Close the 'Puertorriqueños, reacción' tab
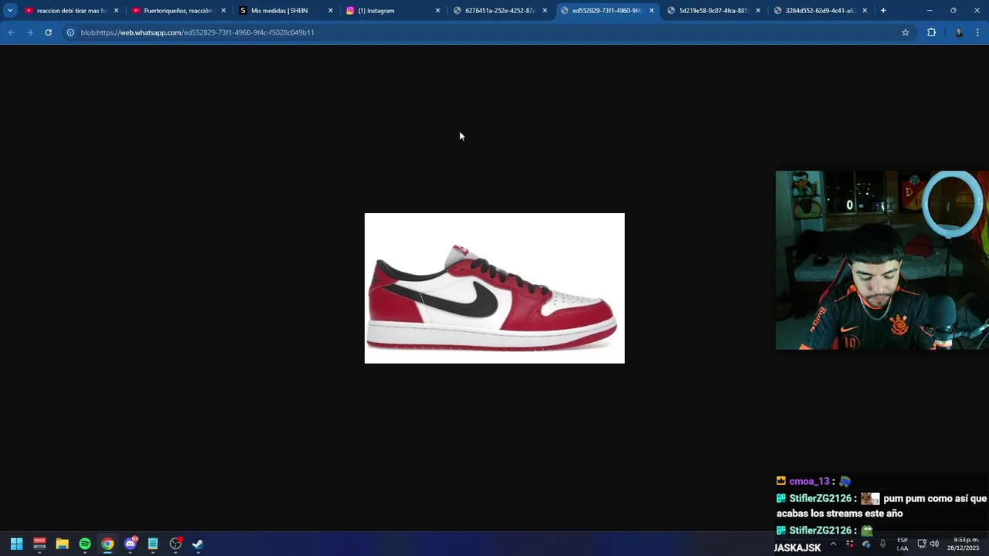Image resolution: width=989 pixels, height=556 pixels. [223, 11]
